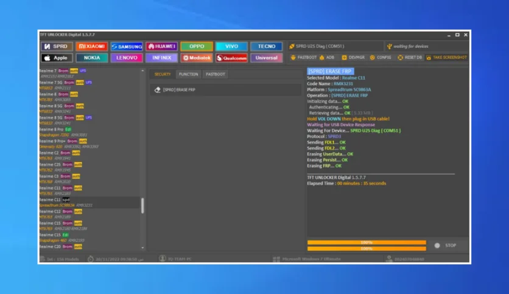Screen dimensions: 509x294
Task: Select the Apple brand button
Action: pyautogui.click(x=57, y=58)
